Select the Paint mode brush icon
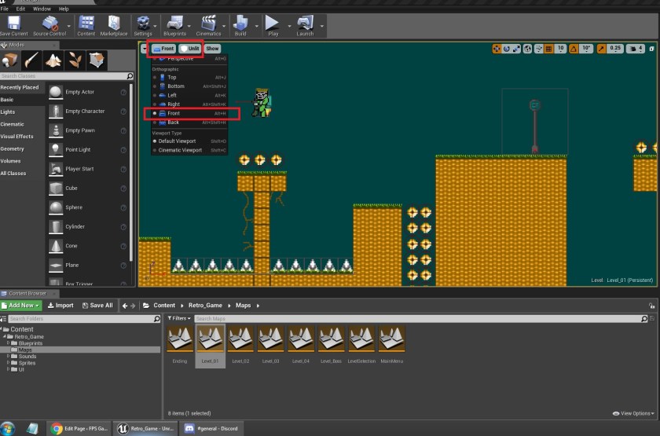Screen dimensions: 660x436 tap(33, 60)
